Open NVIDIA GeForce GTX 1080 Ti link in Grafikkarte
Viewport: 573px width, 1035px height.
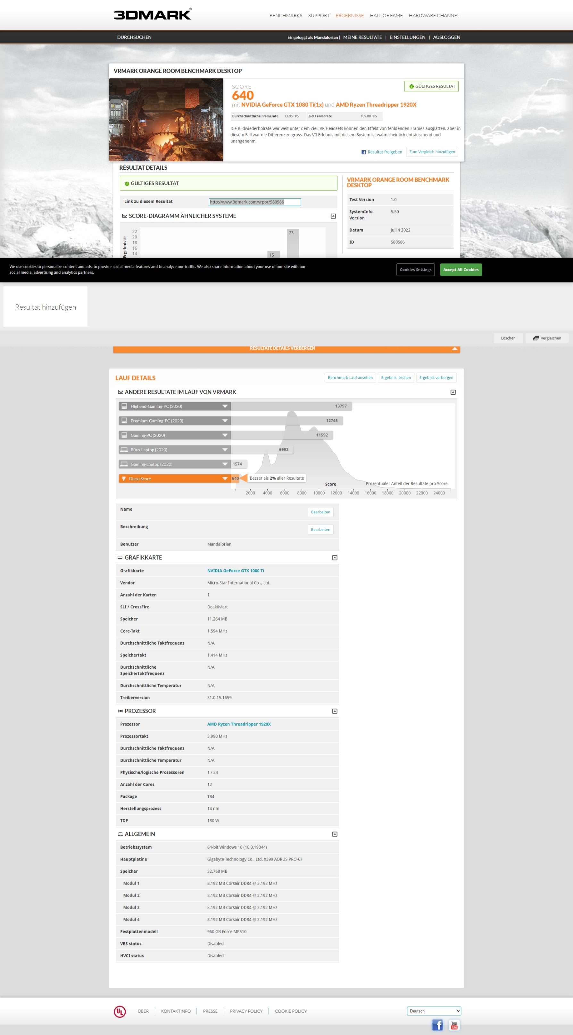236,570
